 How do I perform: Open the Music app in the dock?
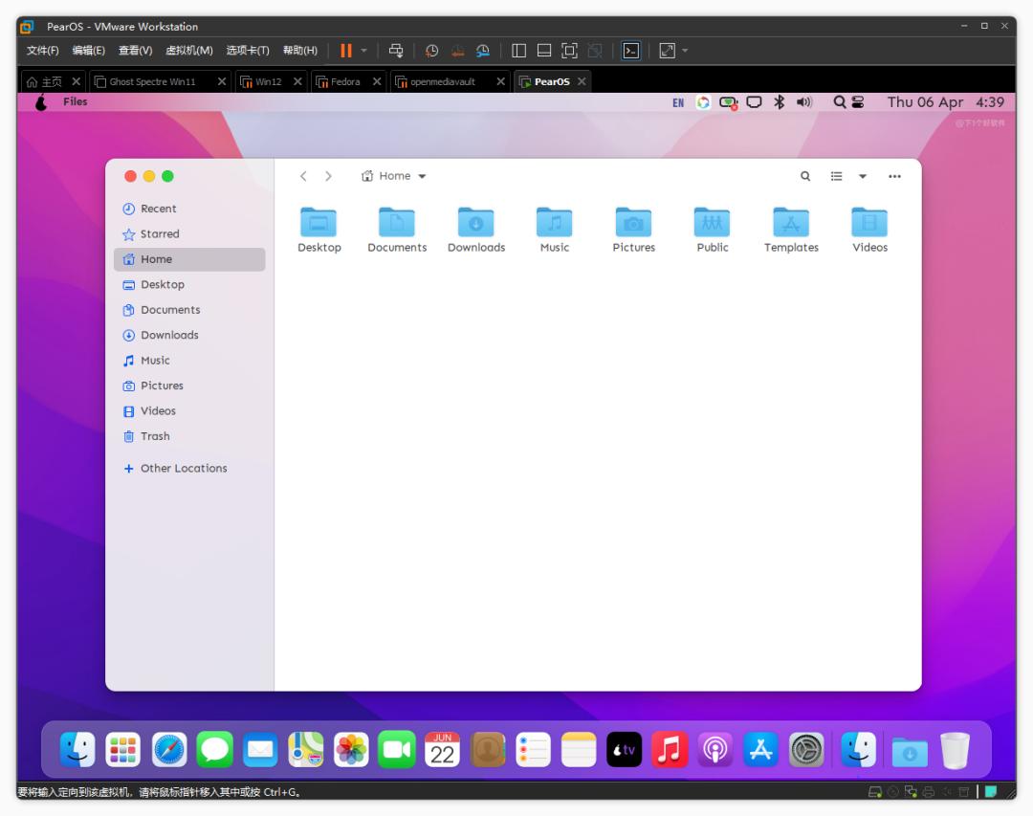pyautogui.click(x=670, y=750)
